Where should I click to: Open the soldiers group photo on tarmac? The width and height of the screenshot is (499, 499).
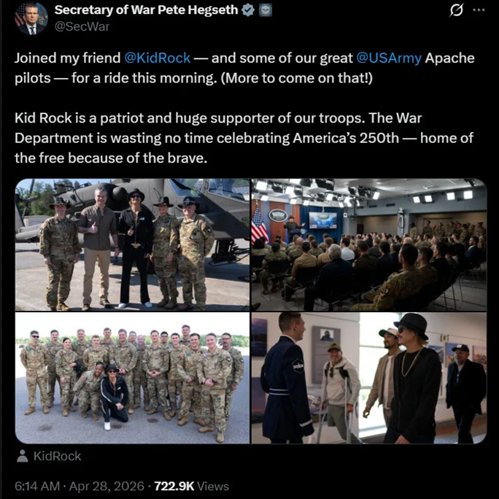(132, 378)
